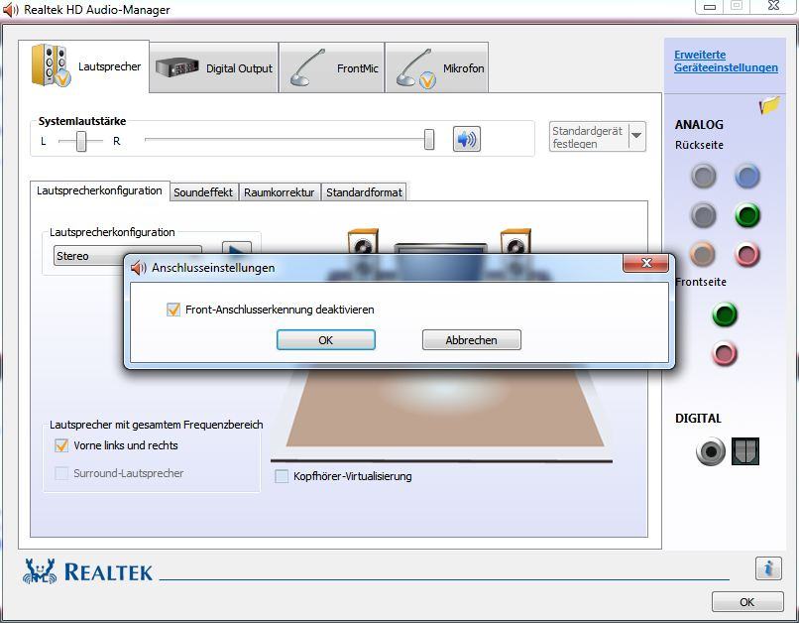Click the pink front panel mic jack

(724, 353)
